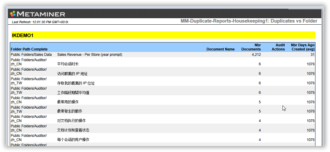
Task: Click folder path cell in 访问群集的 IP 地址 row
Action: (29, 72)
